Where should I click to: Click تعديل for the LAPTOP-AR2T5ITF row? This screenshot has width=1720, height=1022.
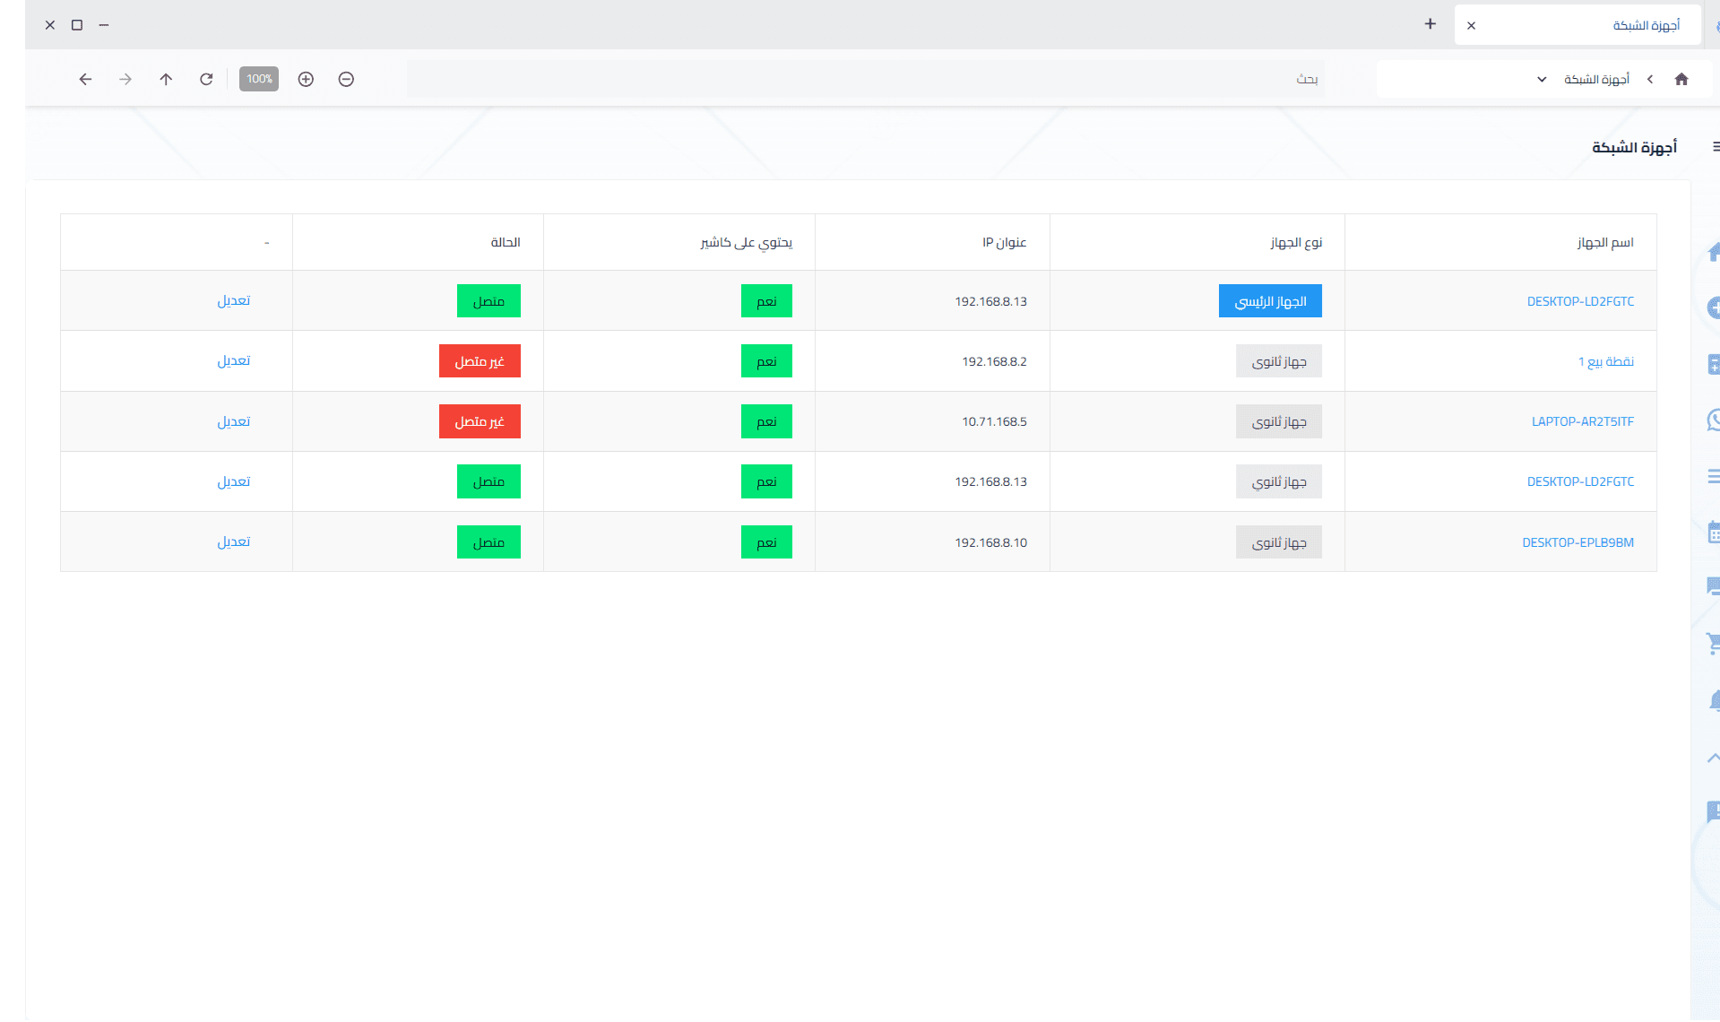(234, 421)
